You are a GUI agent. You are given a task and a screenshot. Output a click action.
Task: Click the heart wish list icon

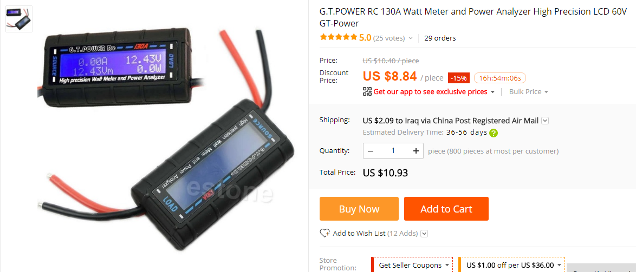[x=325, y=233]
